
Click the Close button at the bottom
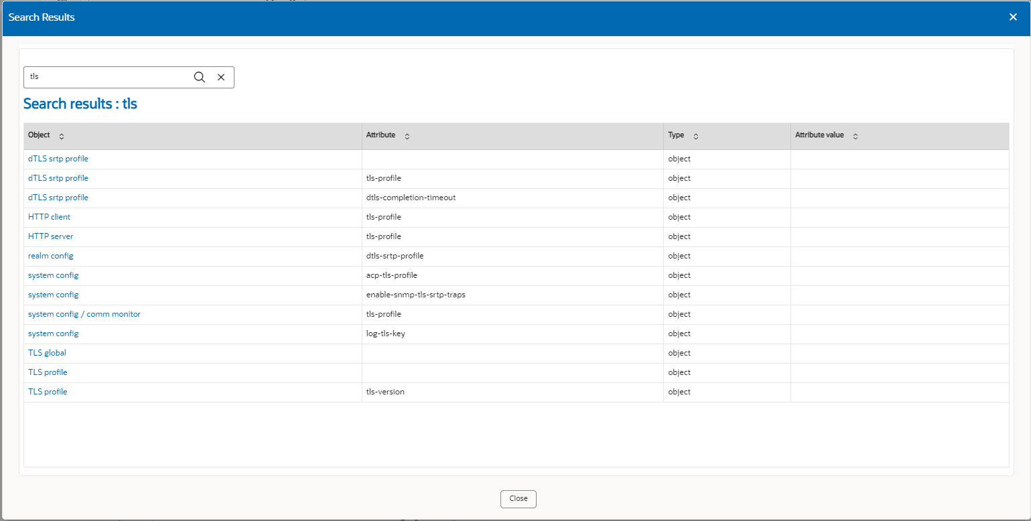coord(518,499)
